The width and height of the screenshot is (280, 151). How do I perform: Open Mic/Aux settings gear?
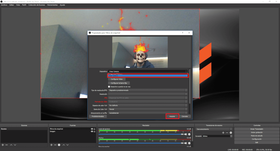(x=189, y=143)
